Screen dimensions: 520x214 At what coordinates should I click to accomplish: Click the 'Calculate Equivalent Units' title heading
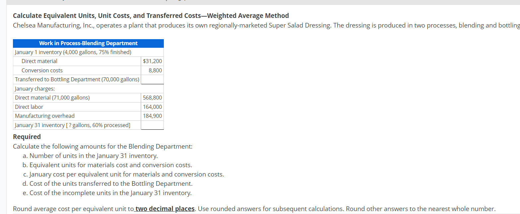[151, 16]
